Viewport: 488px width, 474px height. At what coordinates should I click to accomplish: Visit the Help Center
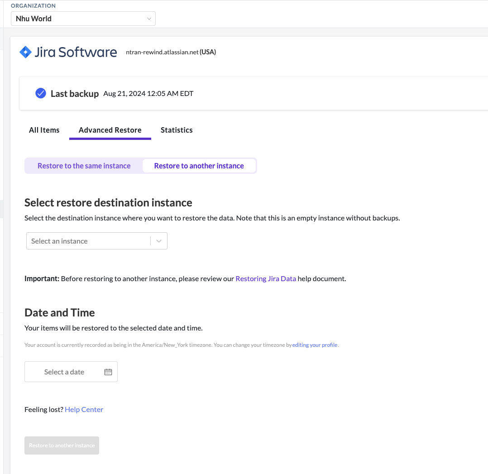tap(84, 409)
